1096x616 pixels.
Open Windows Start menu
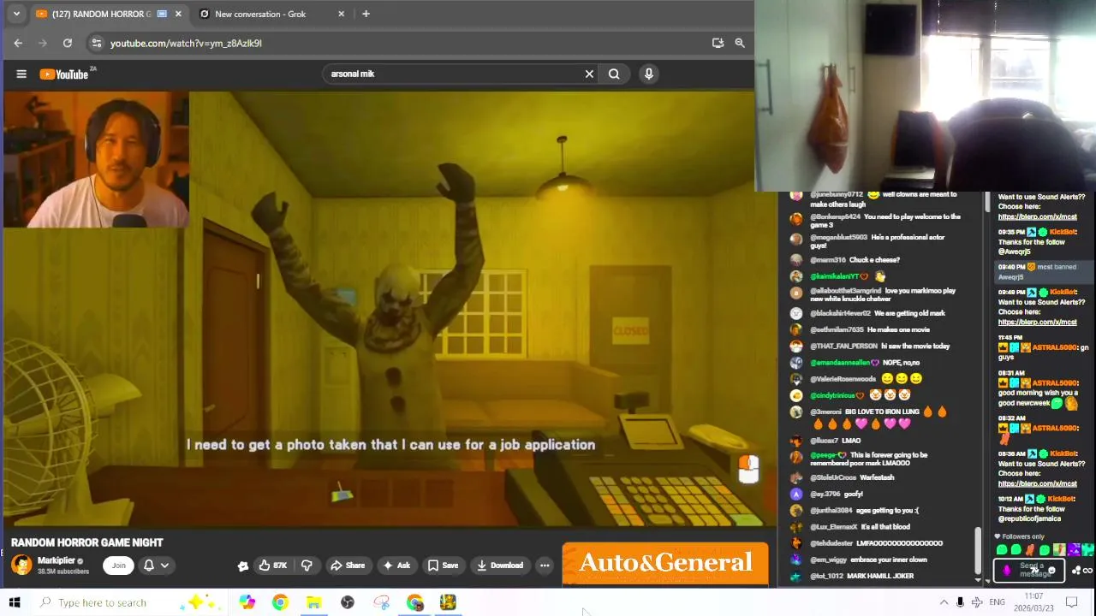(x=15, y=602)
